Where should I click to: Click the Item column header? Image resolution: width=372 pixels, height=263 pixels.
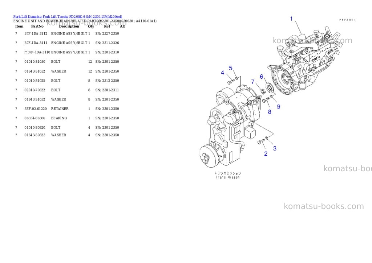[x=19, y=26]
